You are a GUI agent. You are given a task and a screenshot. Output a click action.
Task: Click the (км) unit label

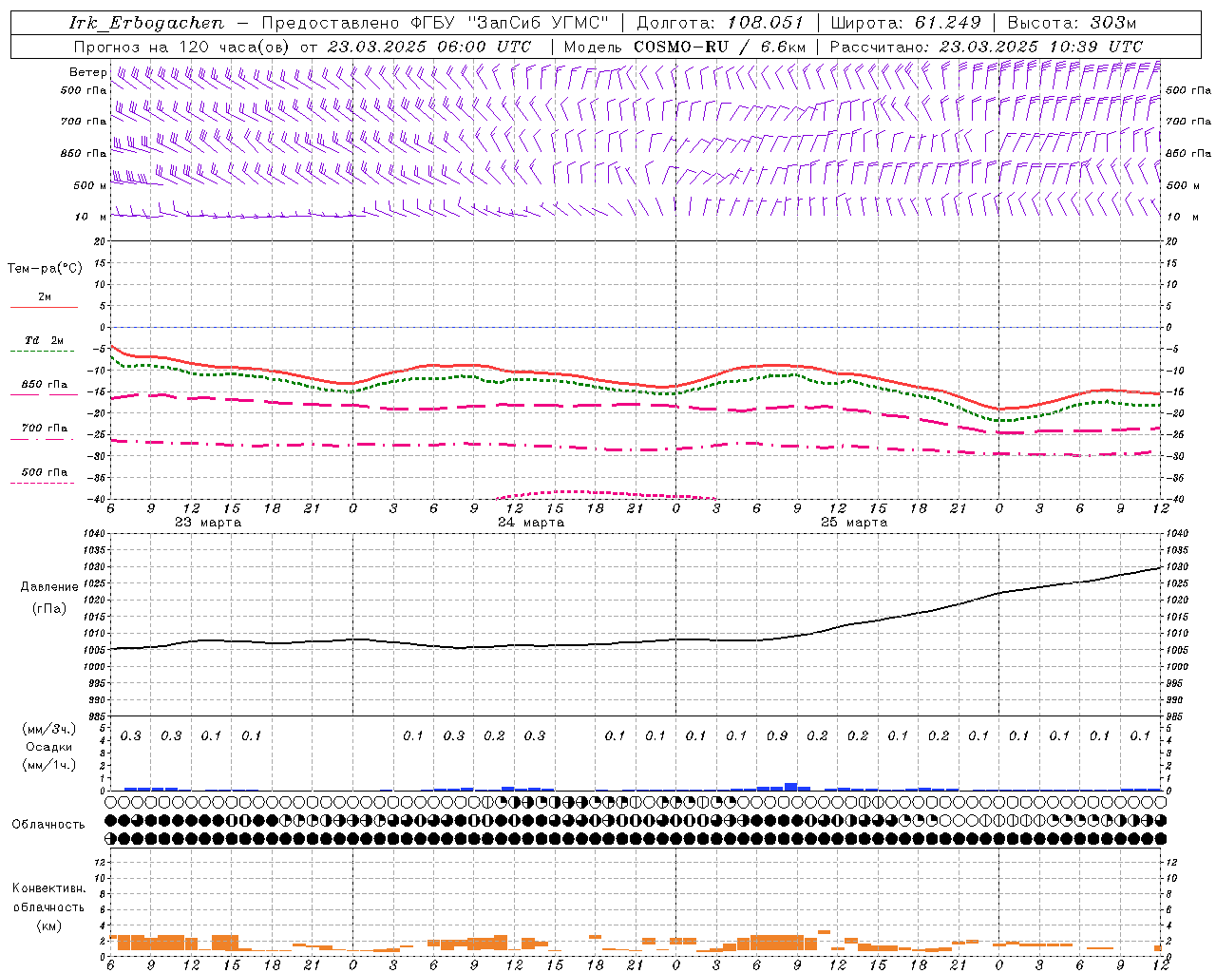pyautogui.click(x=48, y=925)
